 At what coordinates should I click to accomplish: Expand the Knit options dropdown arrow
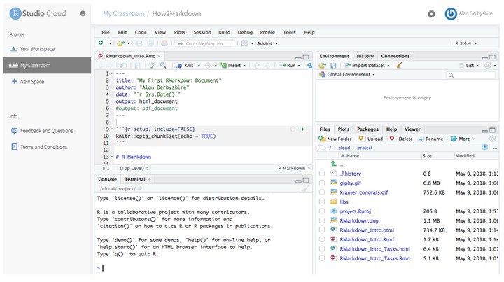coord(199,66)
